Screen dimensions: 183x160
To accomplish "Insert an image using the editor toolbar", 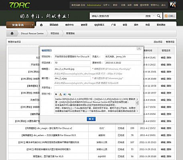I will click(65, 94).
